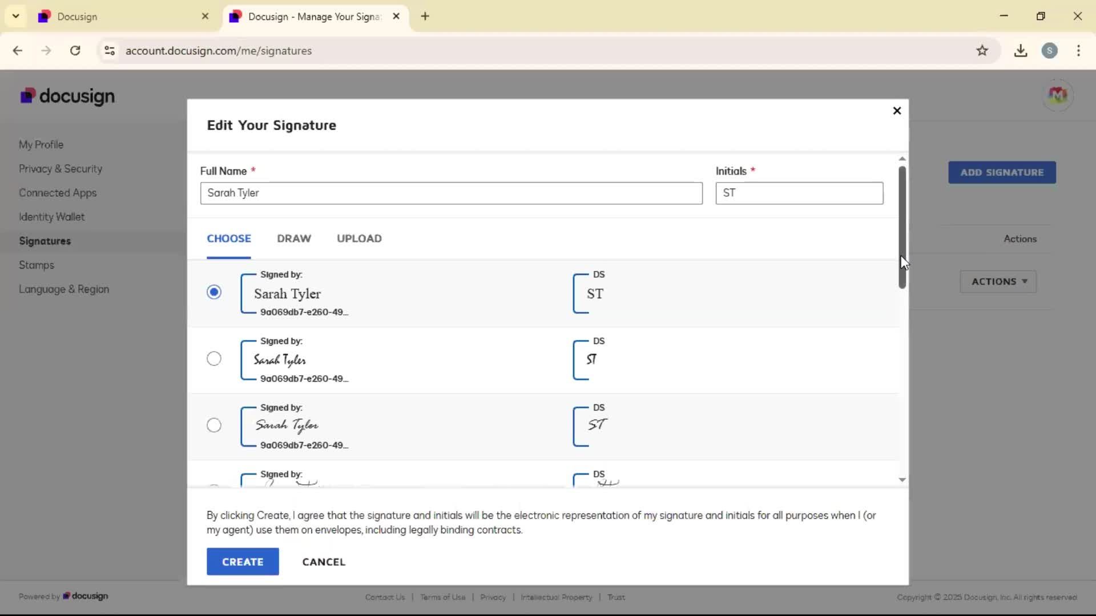The height and width of the screenshot is (616, 1096).
Task: Go forward in browser history
Action: tap(46, 51)
